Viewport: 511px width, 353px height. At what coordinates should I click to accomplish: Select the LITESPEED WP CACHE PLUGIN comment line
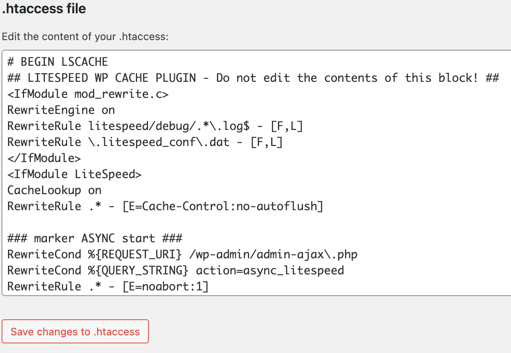coord(253,78)
